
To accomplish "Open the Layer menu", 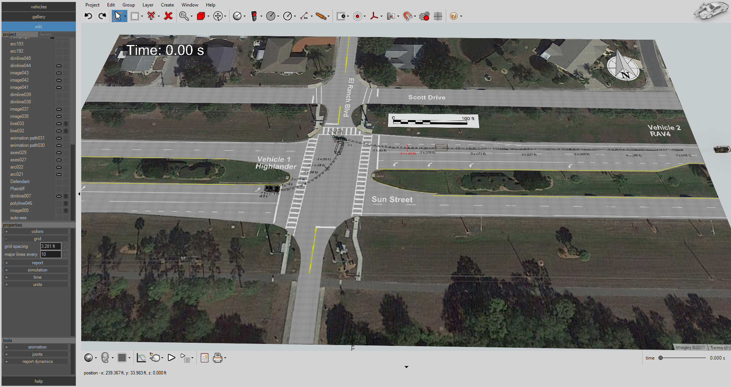I will pos(148,5).
